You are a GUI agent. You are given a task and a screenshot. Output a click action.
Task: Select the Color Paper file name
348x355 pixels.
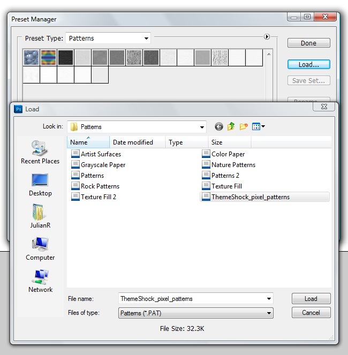click(x=228, y=154)
